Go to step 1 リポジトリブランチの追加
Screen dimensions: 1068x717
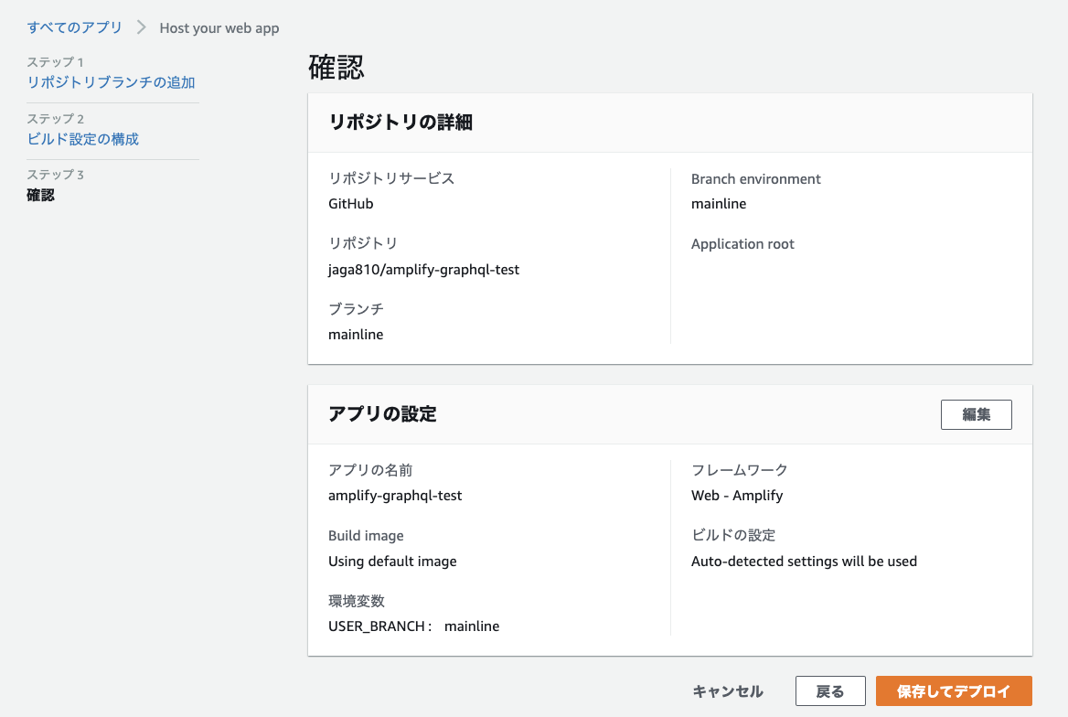111,82
